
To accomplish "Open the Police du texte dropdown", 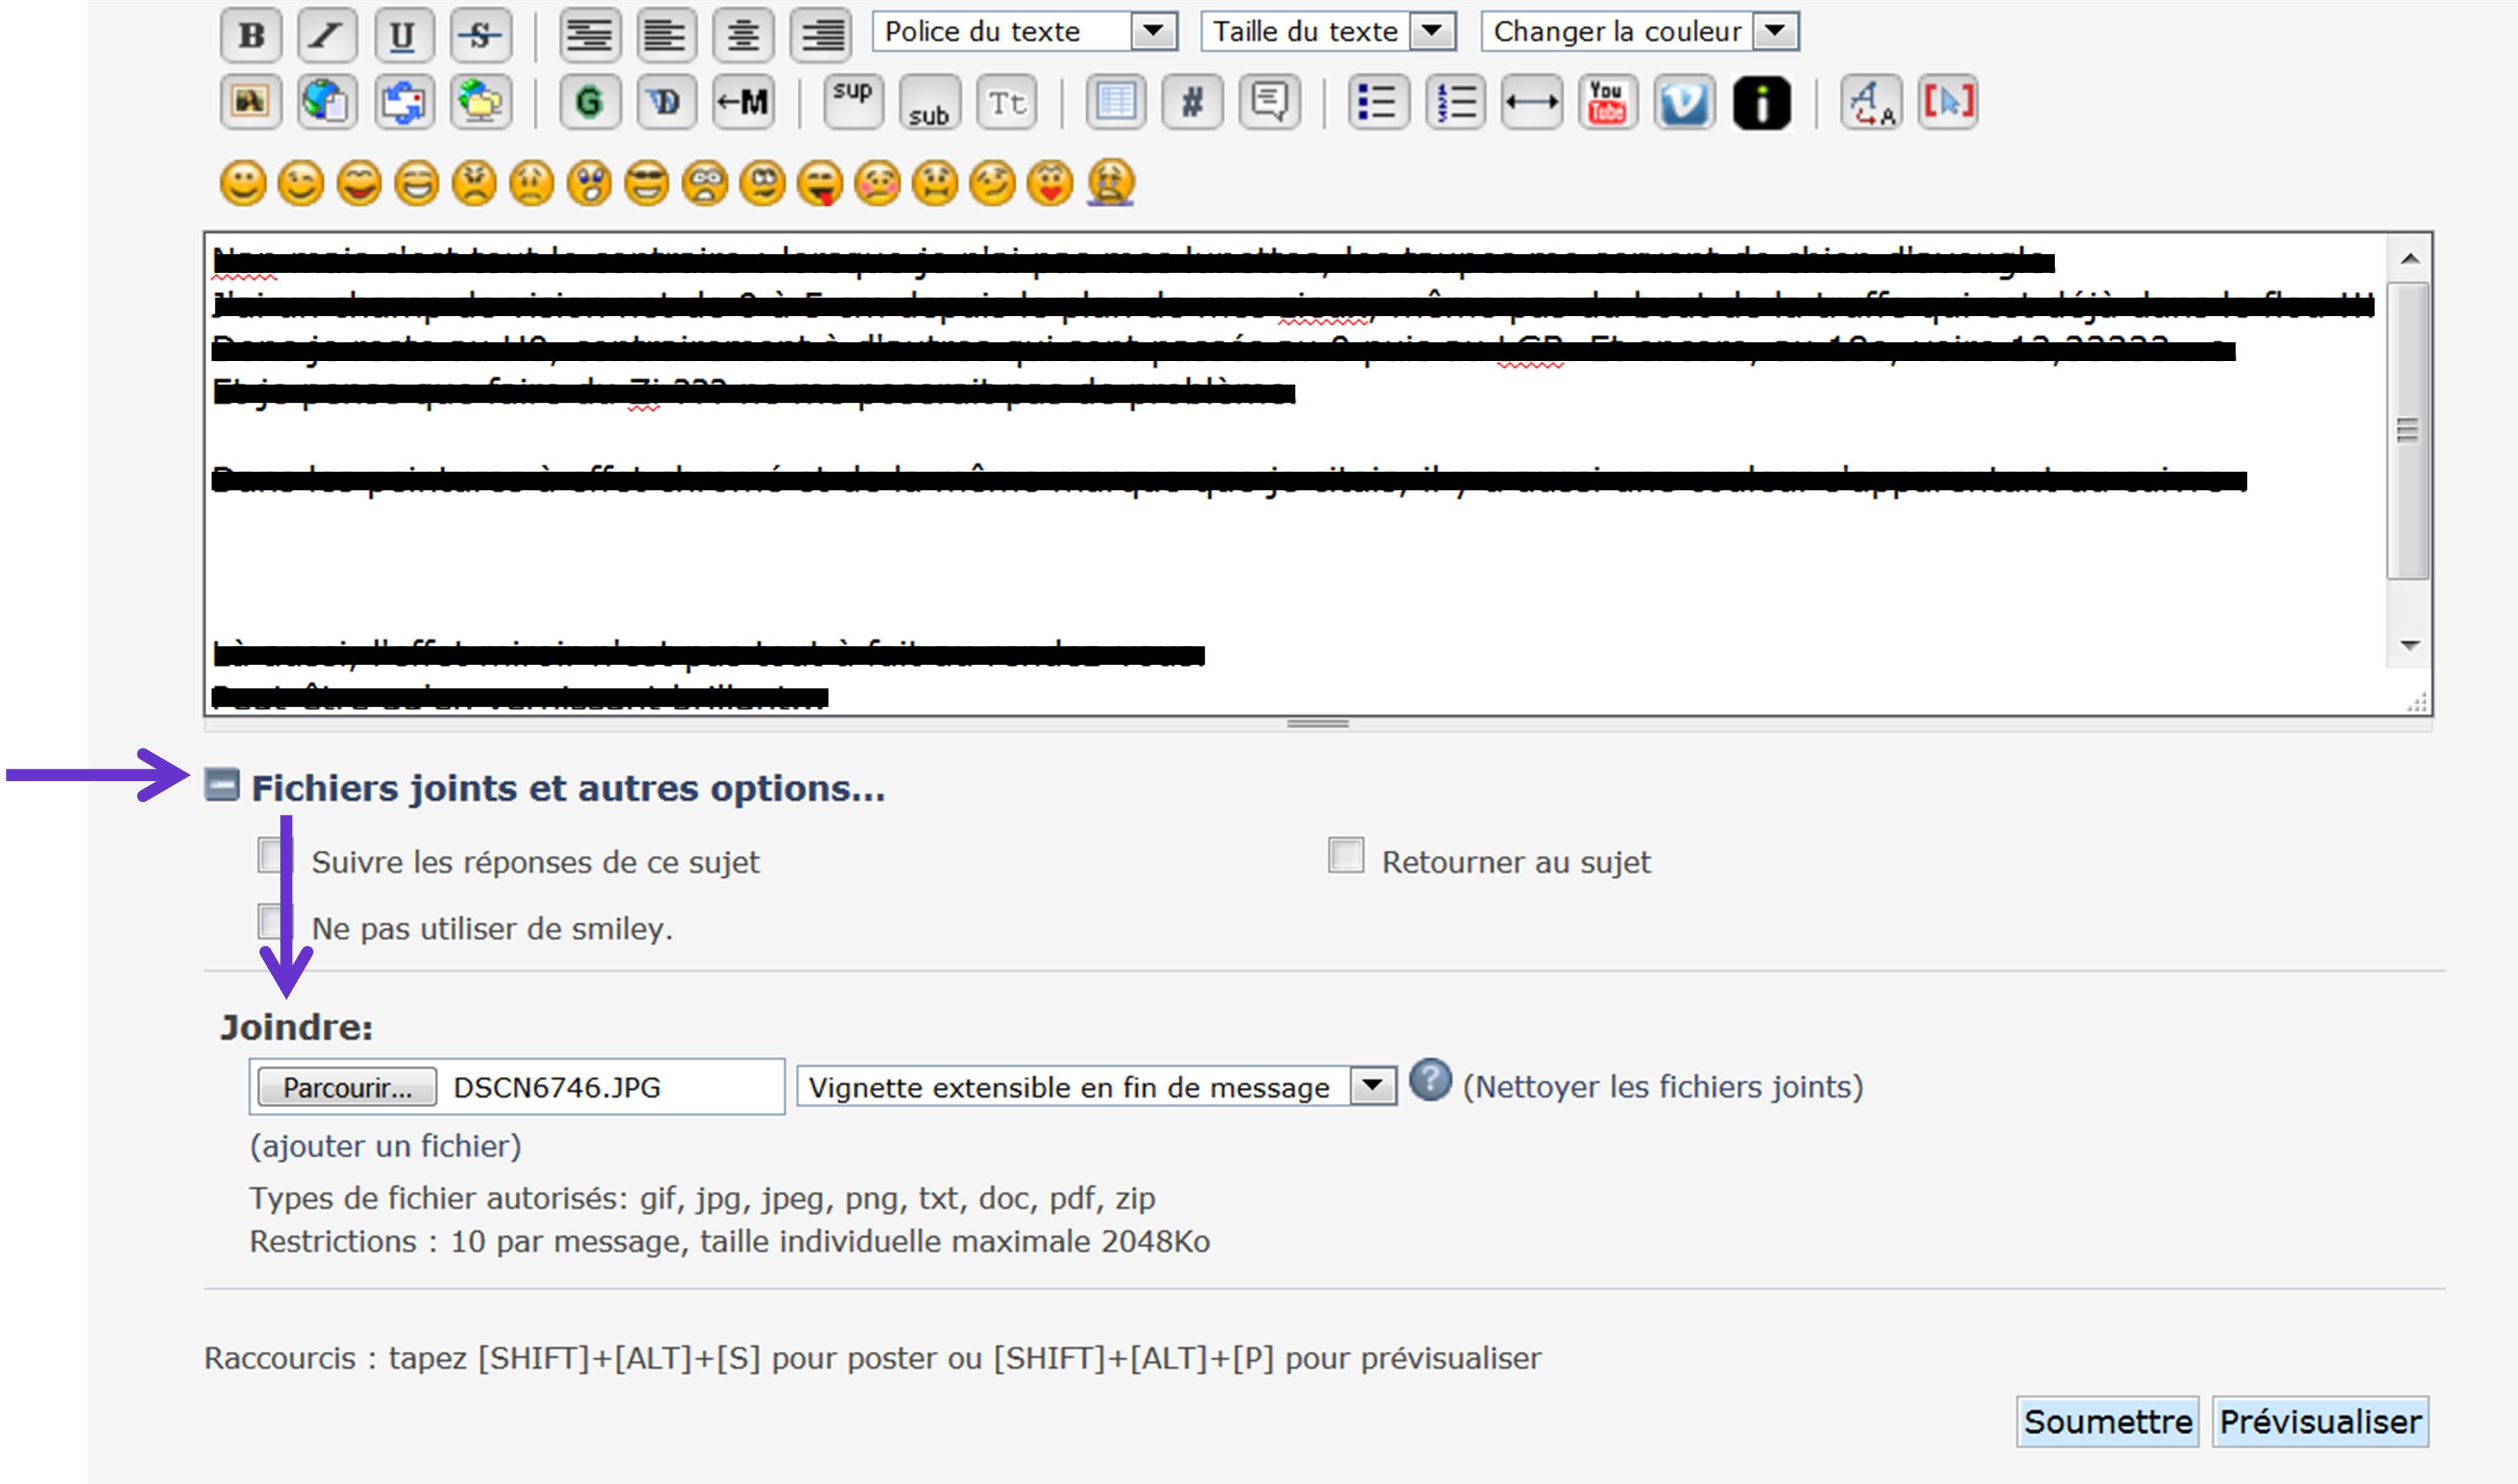I will coord(1025,32).
